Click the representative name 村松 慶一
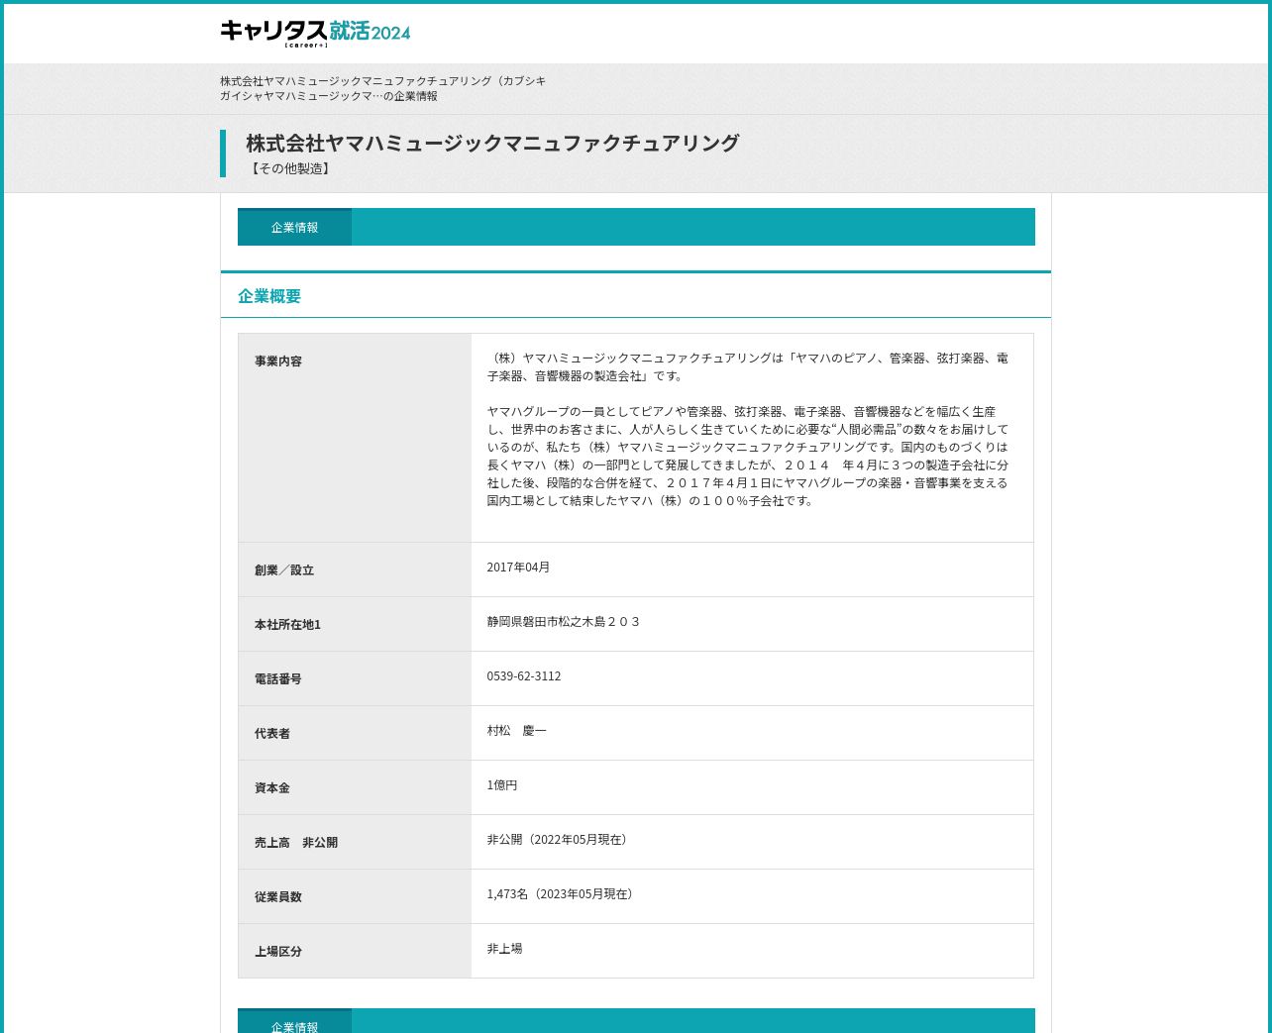 pyautogui.click(x=516, y=731)
